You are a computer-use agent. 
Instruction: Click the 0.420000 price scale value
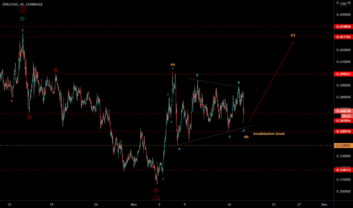coord(344,50)
